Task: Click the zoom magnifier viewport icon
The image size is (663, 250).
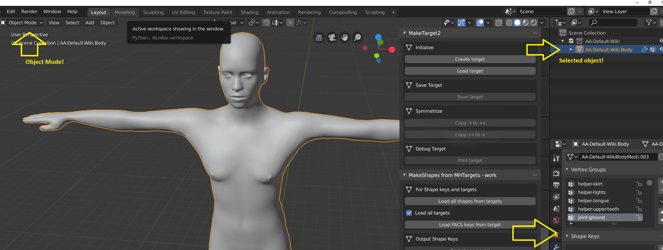Action: (358, 38)
